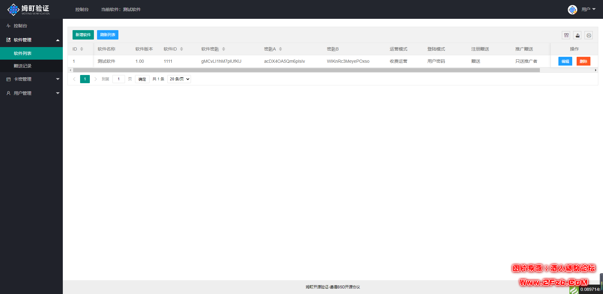
Task: Click the 控制台 sidebar pulse icon
Action: point(8,26)
